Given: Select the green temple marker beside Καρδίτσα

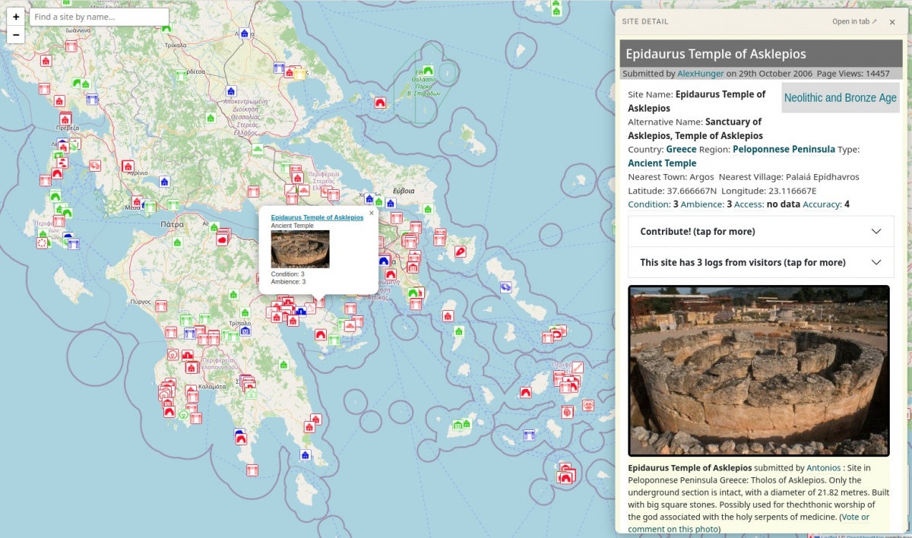Looking at the screenshot, I should [181, 76].
